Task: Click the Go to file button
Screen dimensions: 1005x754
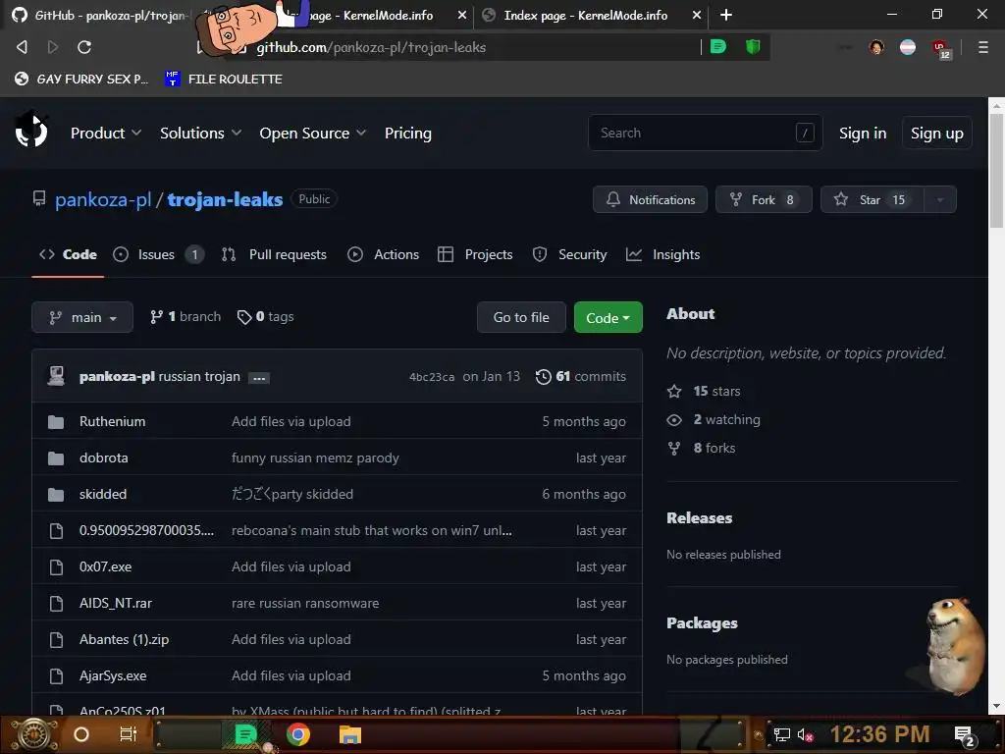Action: point(521,317)
